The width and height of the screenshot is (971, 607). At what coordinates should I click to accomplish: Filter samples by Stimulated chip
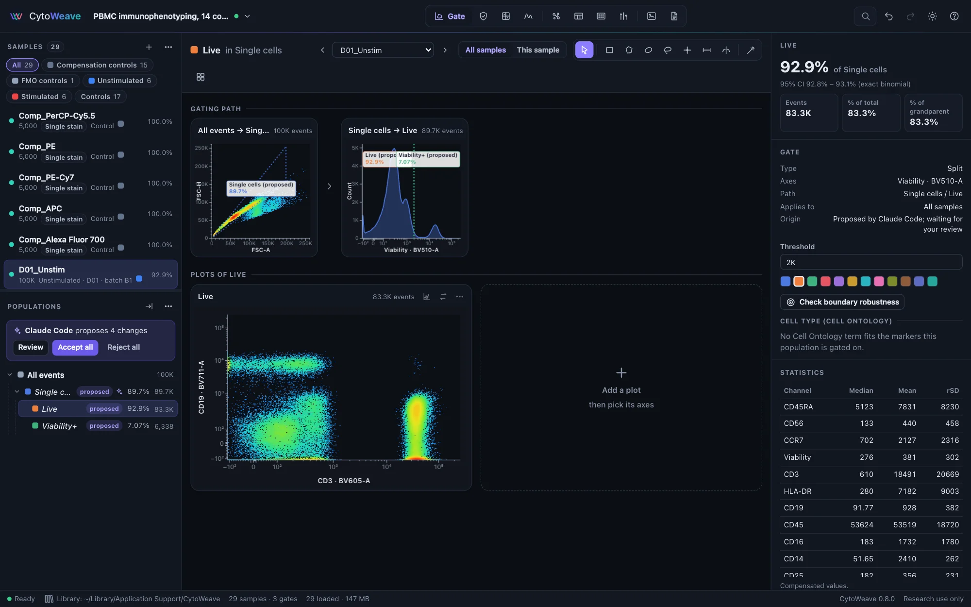click(39, 97)
